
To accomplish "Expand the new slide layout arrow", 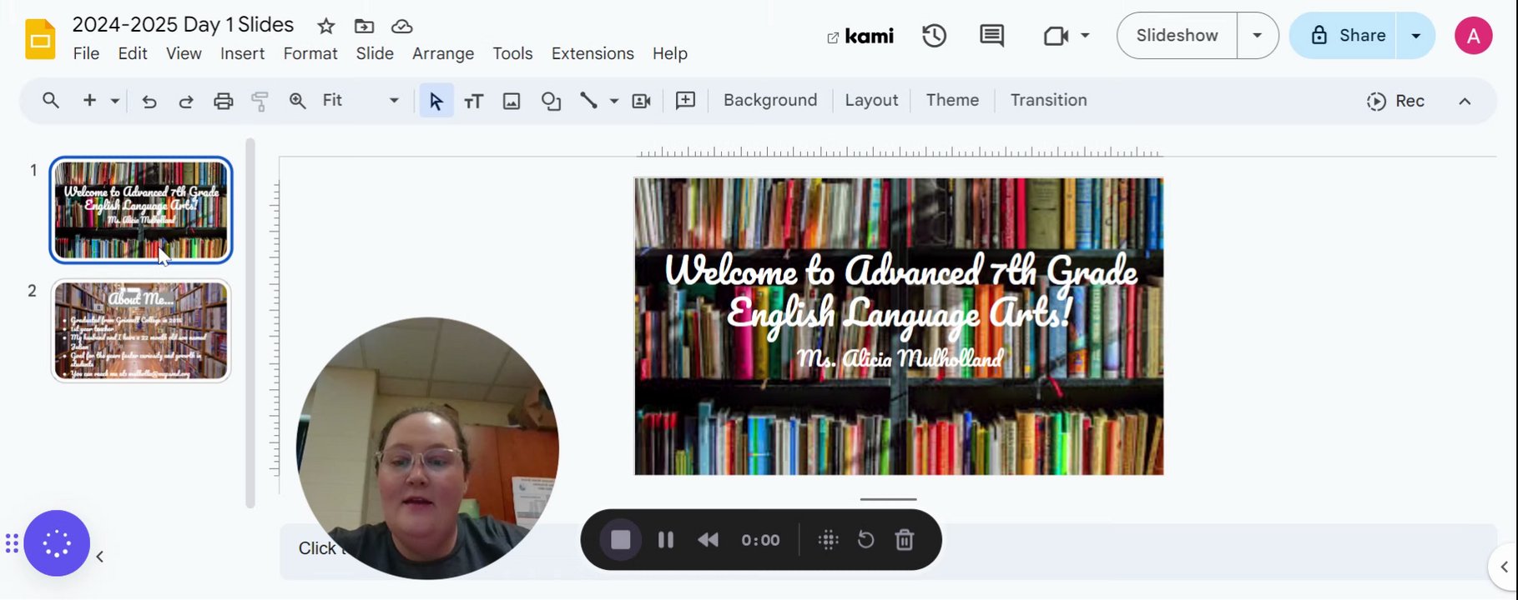I will click(115, 101).
